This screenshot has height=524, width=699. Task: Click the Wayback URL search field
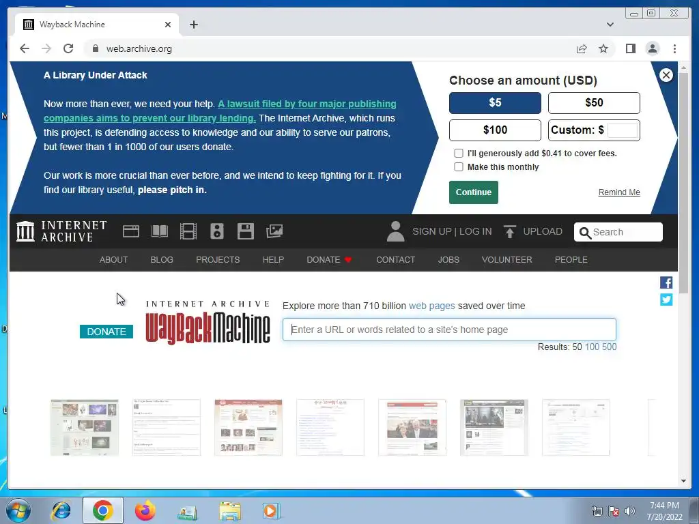click(x=449, y=330)
